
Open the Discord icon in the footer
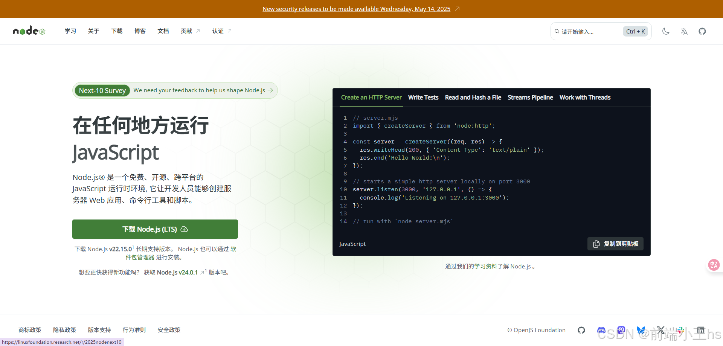[601, 330]
